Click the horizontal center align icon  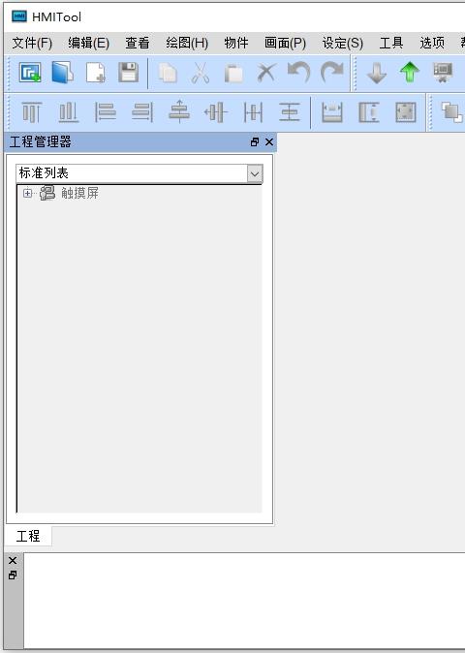point(179,111)
